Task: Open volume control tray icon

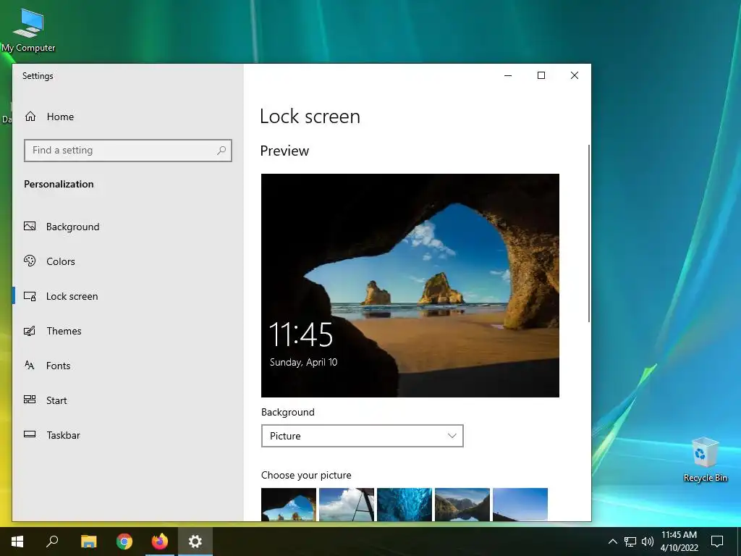Action: 648,542
